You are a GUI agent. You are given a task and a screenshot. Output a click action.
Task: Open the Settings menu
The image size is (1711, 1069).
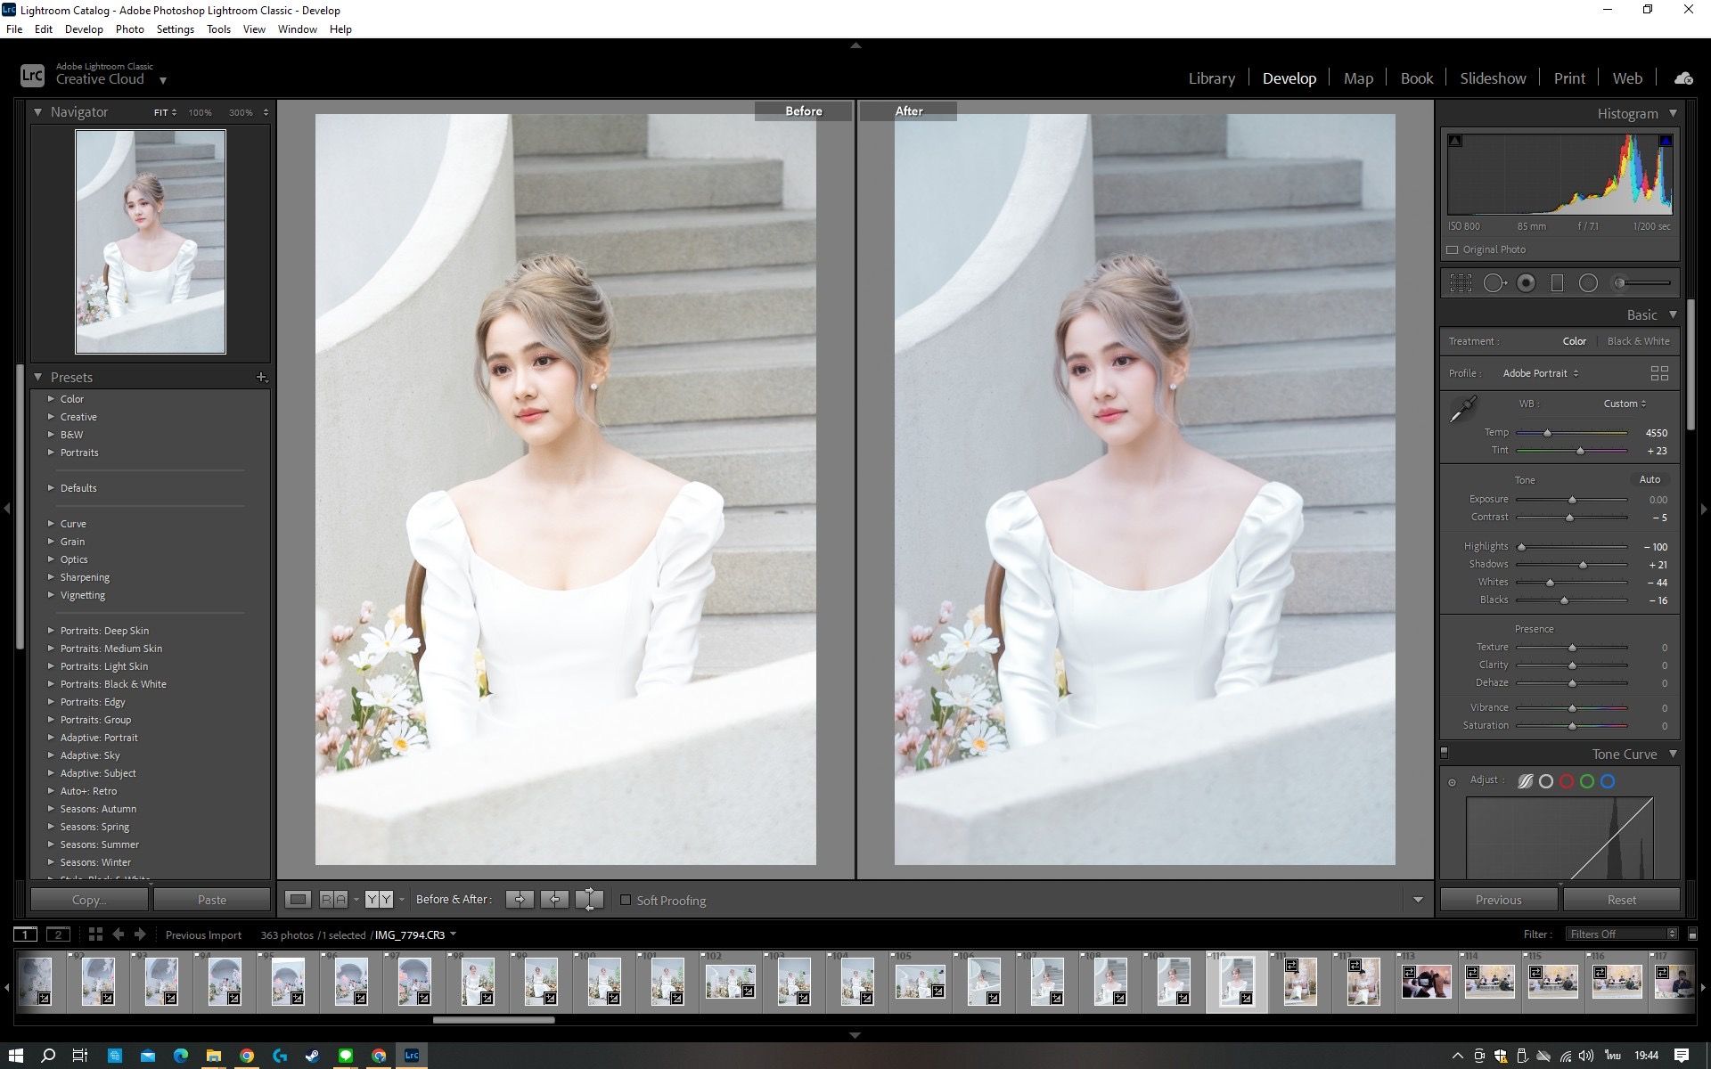point(175,29)
